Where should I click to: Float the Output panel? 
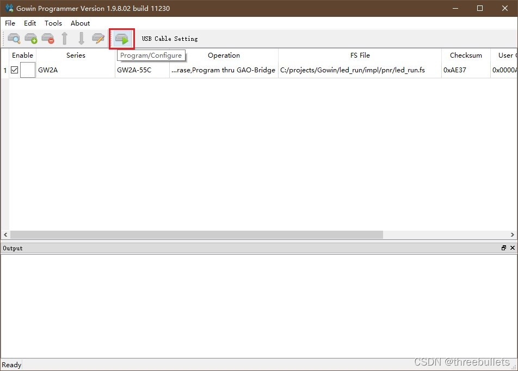504,248
